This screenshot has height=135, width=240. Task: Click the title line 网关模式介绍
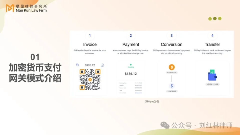click(35, 78)
